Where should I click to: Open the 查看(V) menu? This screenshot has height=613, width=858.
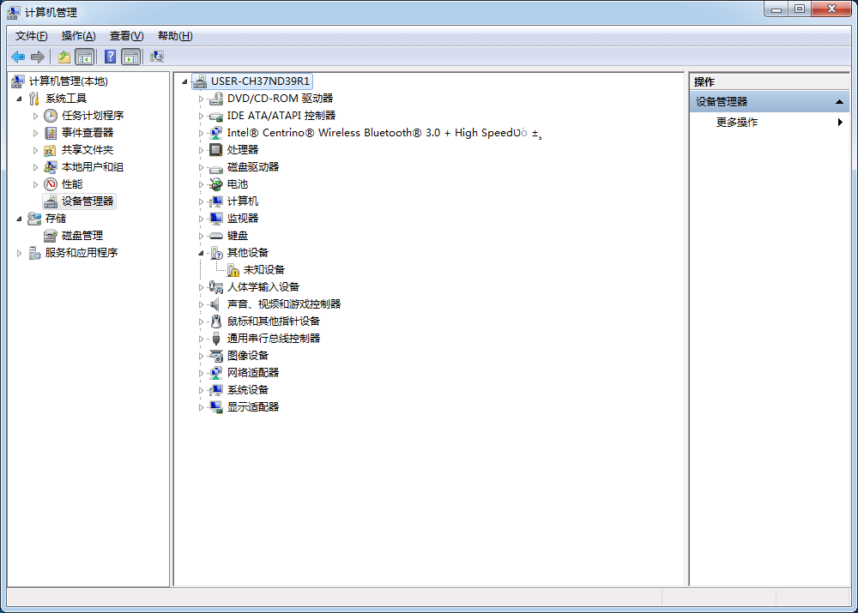pos(126,36)
